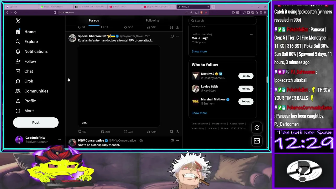Click the GeodudePNW profile avatar
This screenshot has height=189, width=336.
click(19, 140)
